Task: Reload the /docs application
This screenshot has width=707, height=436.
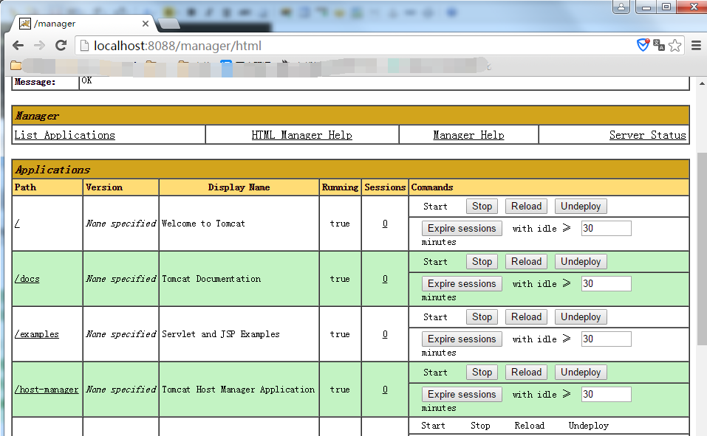Action: [526, 262]
